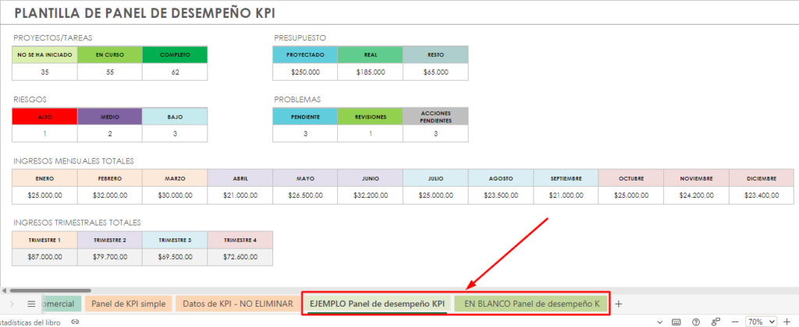The height and width of the screenshot is (327, 799).
Task: Select the partially hidden 'omercial' sheet tab
Action: tap(60, 304)
